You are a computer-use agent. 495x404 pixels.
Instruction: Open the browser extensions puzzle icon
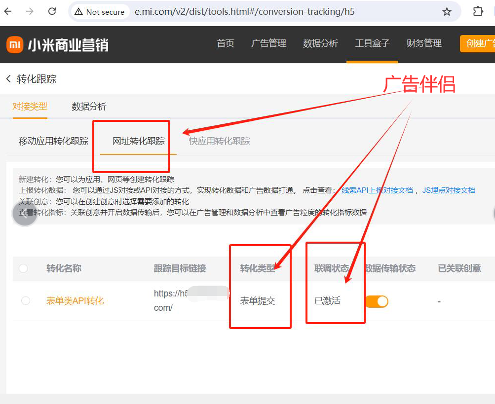(478, 11)
